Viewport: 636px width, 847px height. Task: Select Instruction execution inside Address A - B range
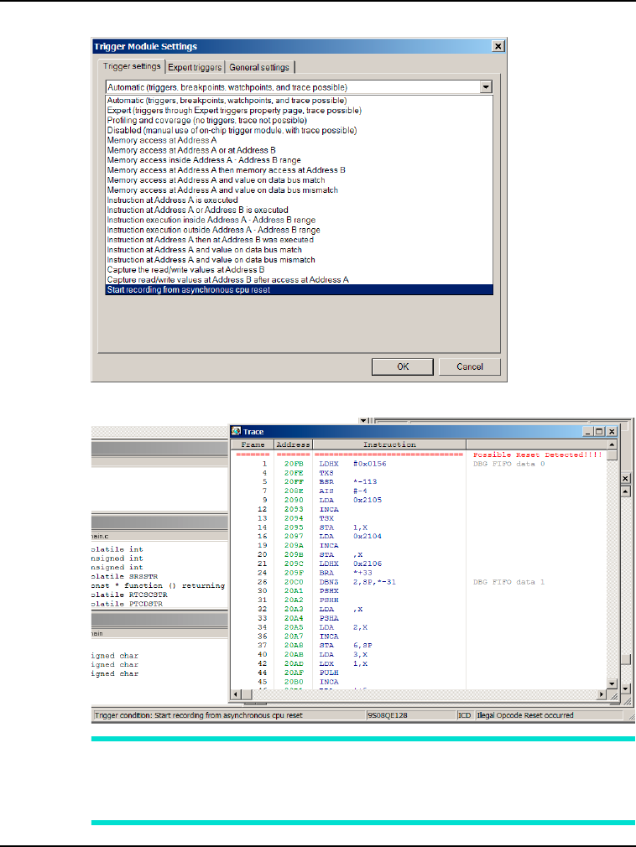pos(300,220)
